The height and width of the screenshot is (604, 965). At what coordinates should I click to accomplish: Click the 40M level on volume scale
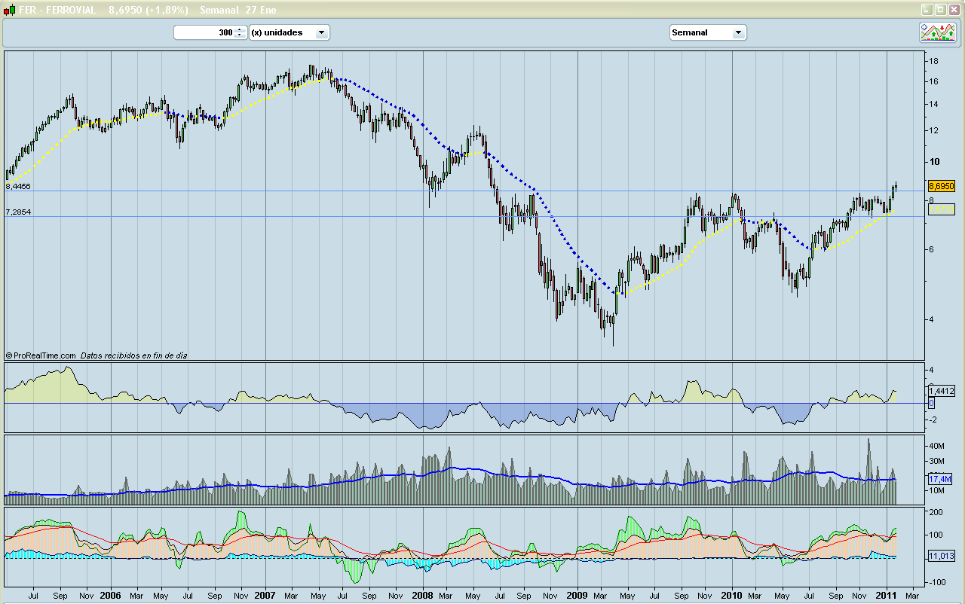936,446
